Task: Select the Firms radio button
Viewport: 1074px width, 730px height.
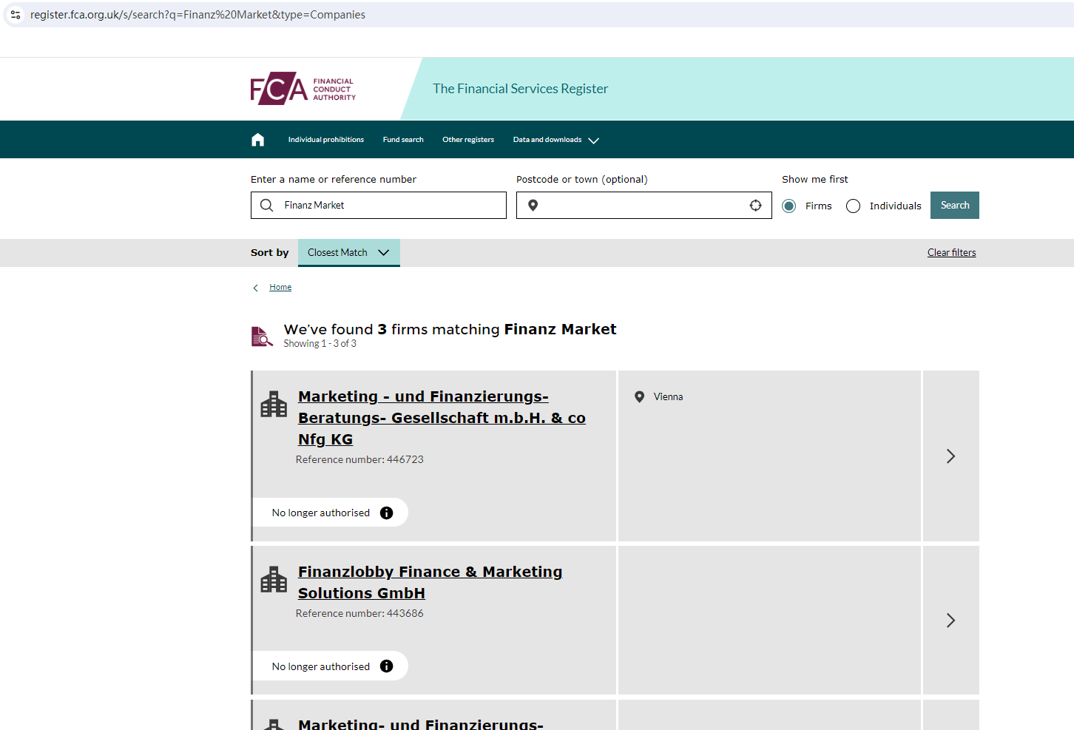Action: (789, 206)
